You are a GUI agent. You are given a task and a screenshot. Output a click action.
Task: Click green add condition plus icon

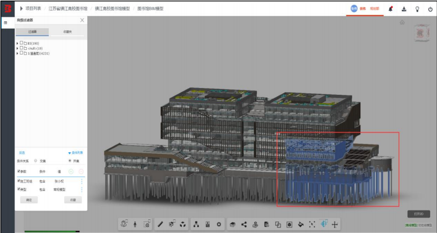click(x=71, y=172)
